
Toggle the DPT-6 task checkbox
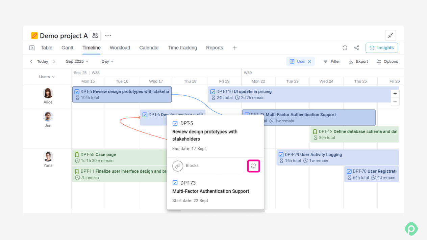pos(145,115)
